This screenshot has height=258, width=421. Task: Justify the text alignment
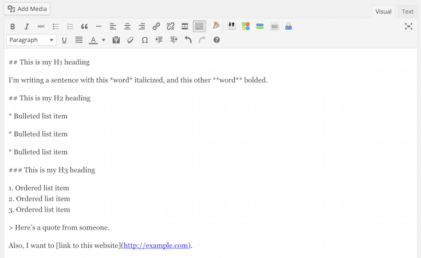click(78, 40)
